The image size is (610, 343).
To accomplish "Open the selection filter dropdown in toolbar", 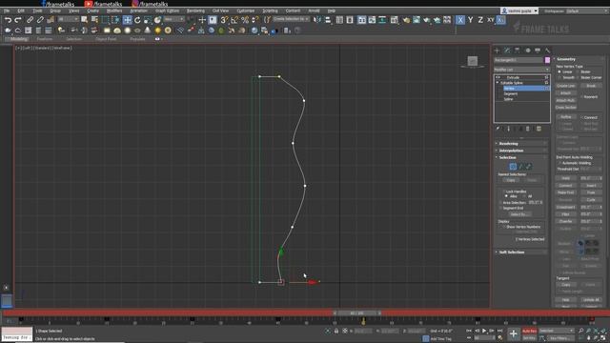I will [x=69, y=19].
